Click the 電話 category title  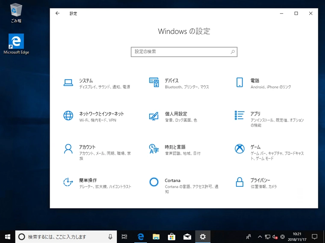[255, 81]
